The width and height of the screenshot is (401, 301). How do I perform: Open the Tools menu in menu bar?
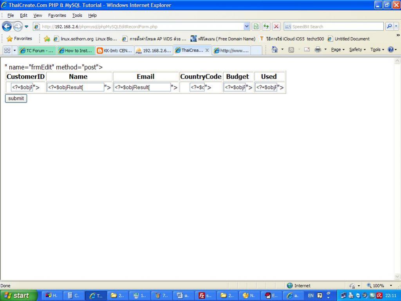tap(77, 15)
